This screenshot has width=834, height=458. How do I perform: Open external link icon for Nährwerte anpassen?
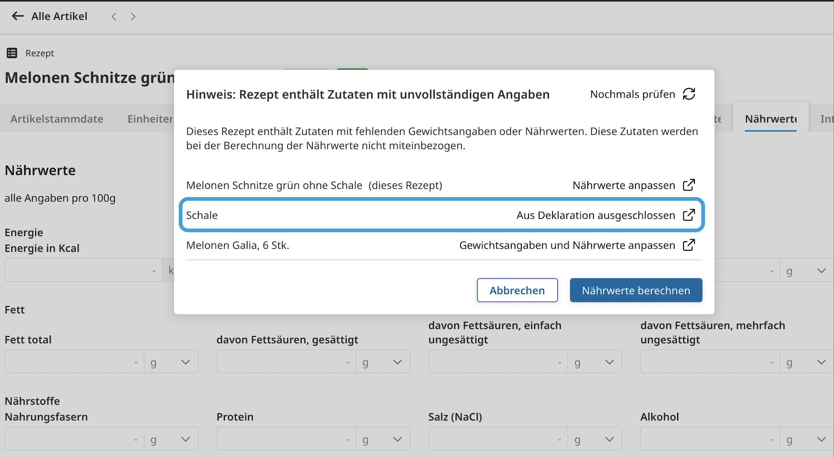pyautogui.click(x=689, y=185)
